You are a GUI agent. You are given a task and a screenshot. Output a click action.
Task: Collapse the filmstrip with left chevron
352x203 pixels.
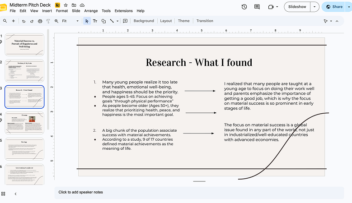(15, 194)
